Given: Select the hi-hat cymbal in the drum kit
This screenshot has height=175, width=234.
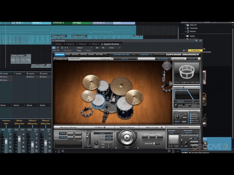Looking at the screenshot, I should [88, 96].
